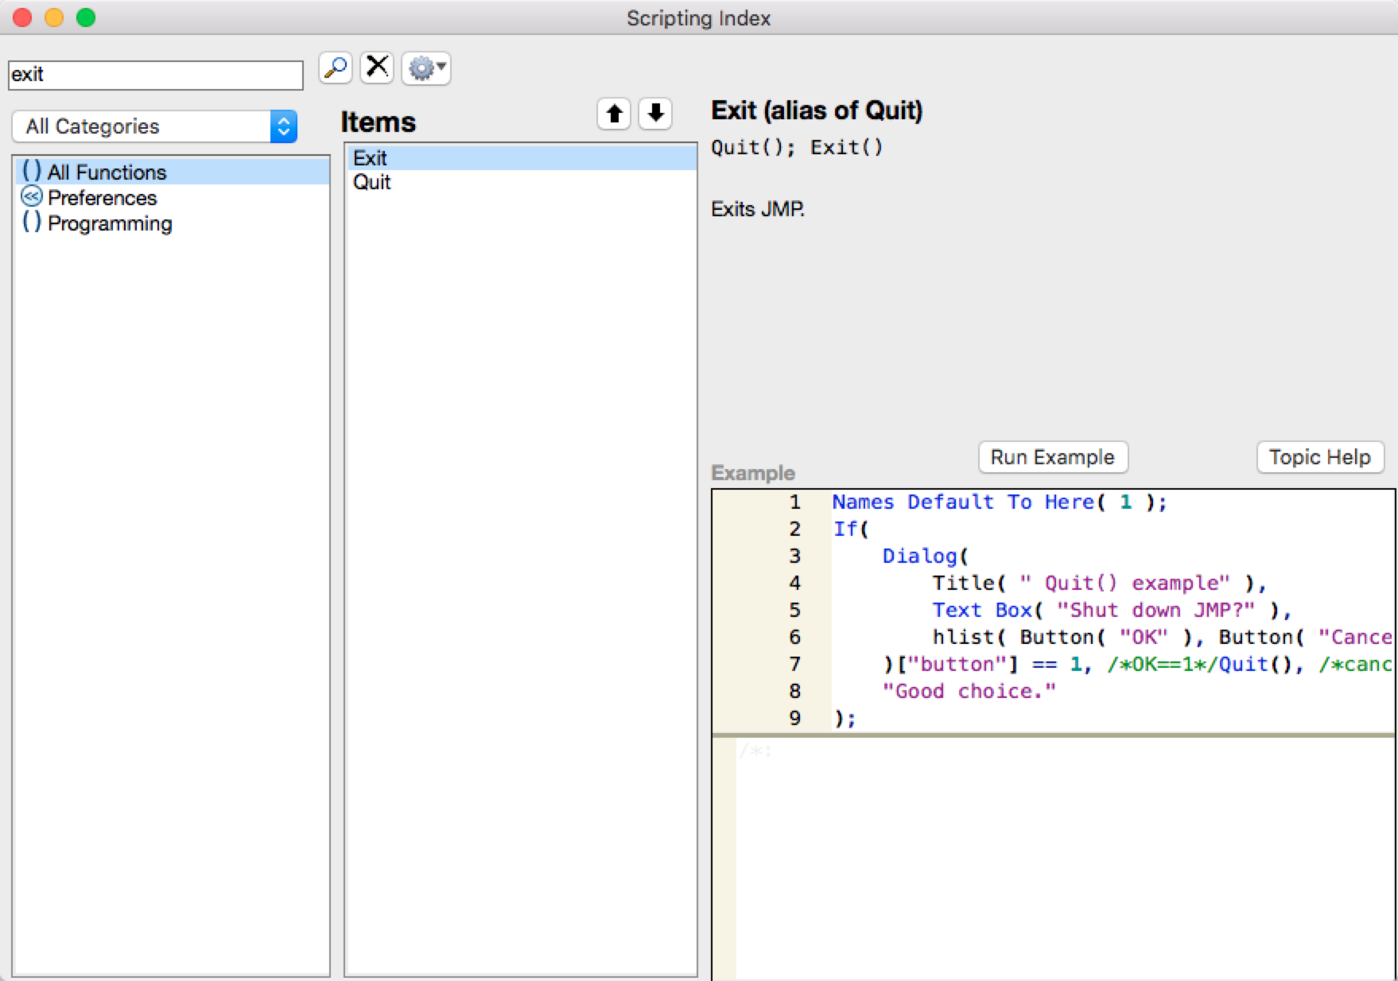Open the gear settings dropdown menu

tap(426, 68)
